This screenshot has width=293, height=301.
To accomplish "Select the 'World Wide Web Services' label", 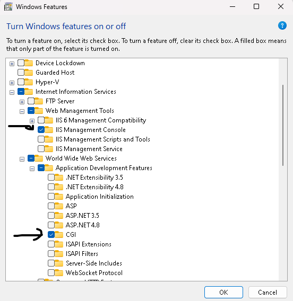I will (81, 158).
